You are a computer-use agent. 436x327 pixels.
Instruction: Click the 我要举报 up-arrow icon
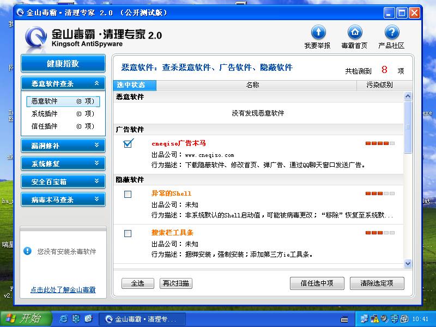[318, 32]
